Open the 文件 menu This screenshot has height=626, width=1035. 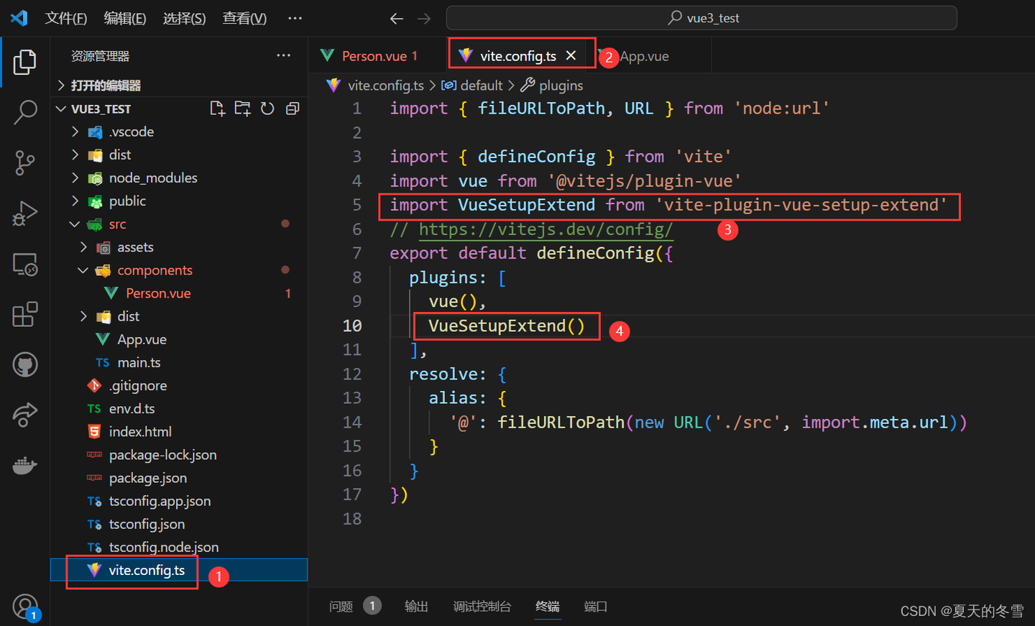pyautogui.click(x=65, y=18)
